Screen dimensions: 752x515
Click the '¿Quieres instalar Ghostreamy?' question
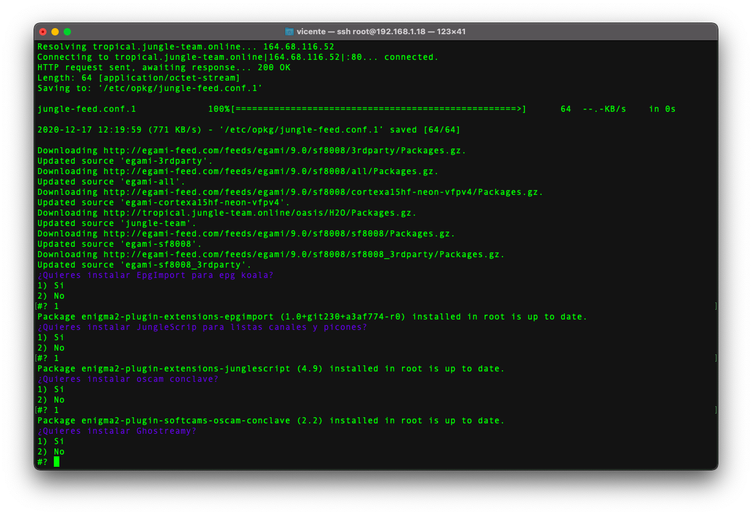pyautogui.click(x=117, y=431)
